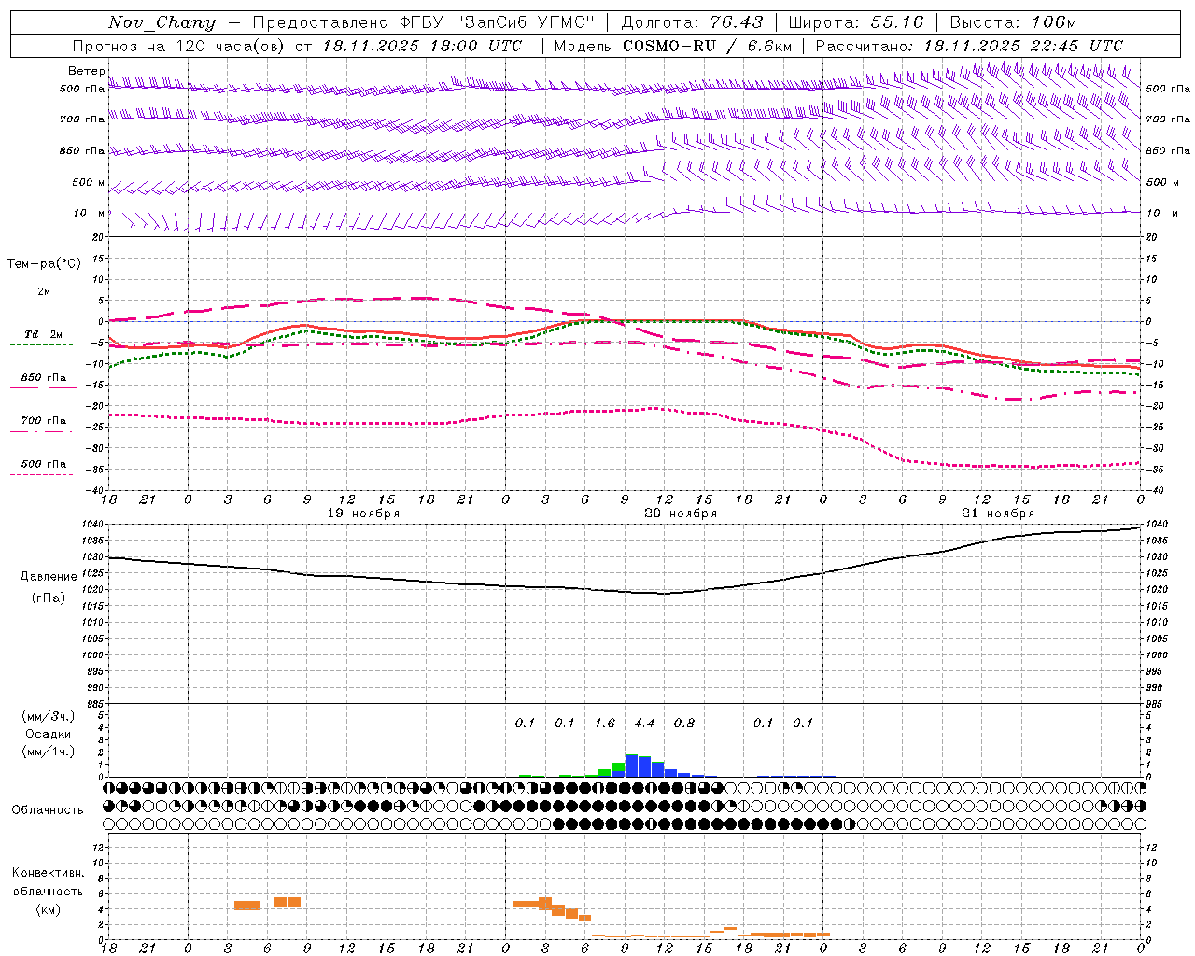The width and height of the screenshot is (1195, 956).
Task: Click the model name COSMO-RU / 6.6км
Action: (707, 46)
